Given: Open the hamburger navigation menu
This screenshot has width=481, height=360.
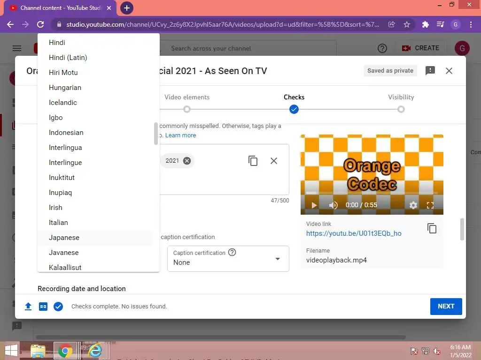Looking at the screenshot, I should pos(17,48).
